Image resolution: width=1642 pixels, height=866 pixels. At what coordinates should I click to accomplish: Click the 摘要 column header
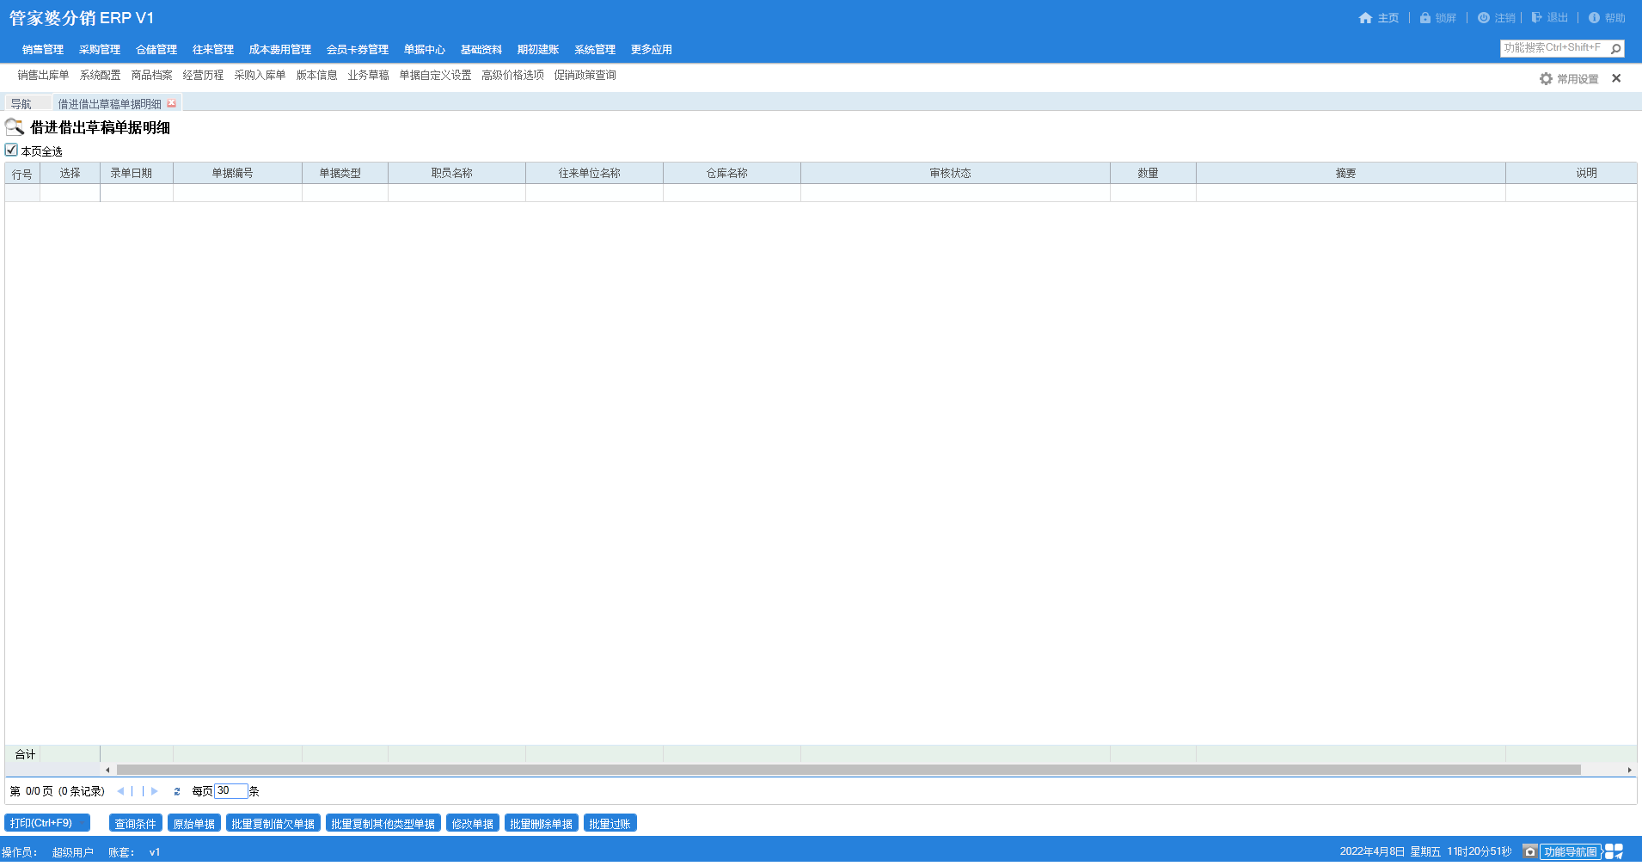coord(1351,173)
